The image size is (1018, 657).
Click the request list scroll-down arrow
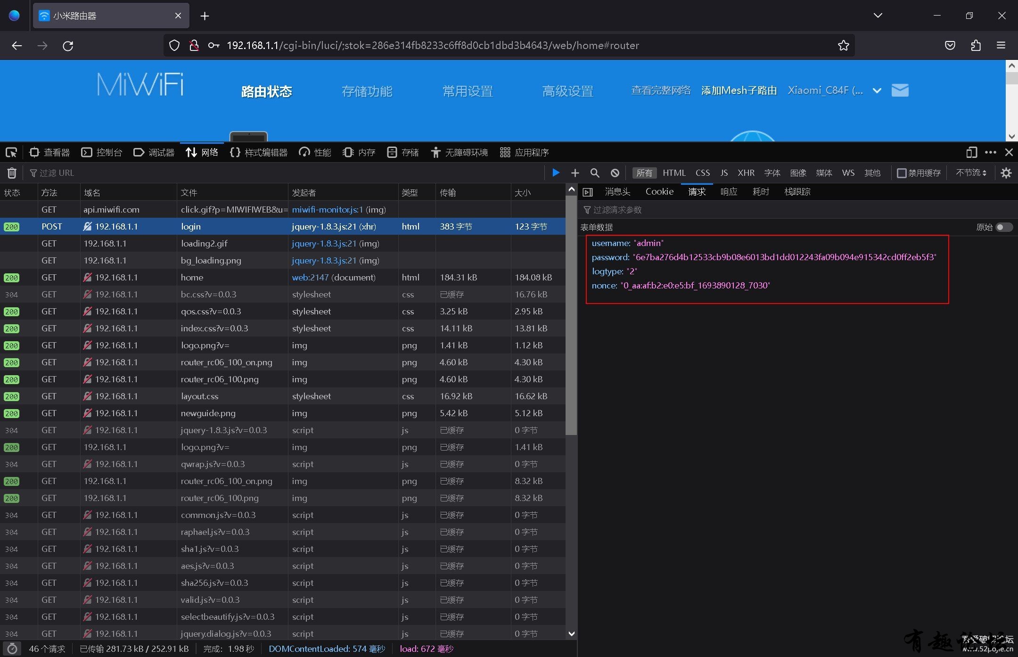pyautogui.click(x=572, y=633)
